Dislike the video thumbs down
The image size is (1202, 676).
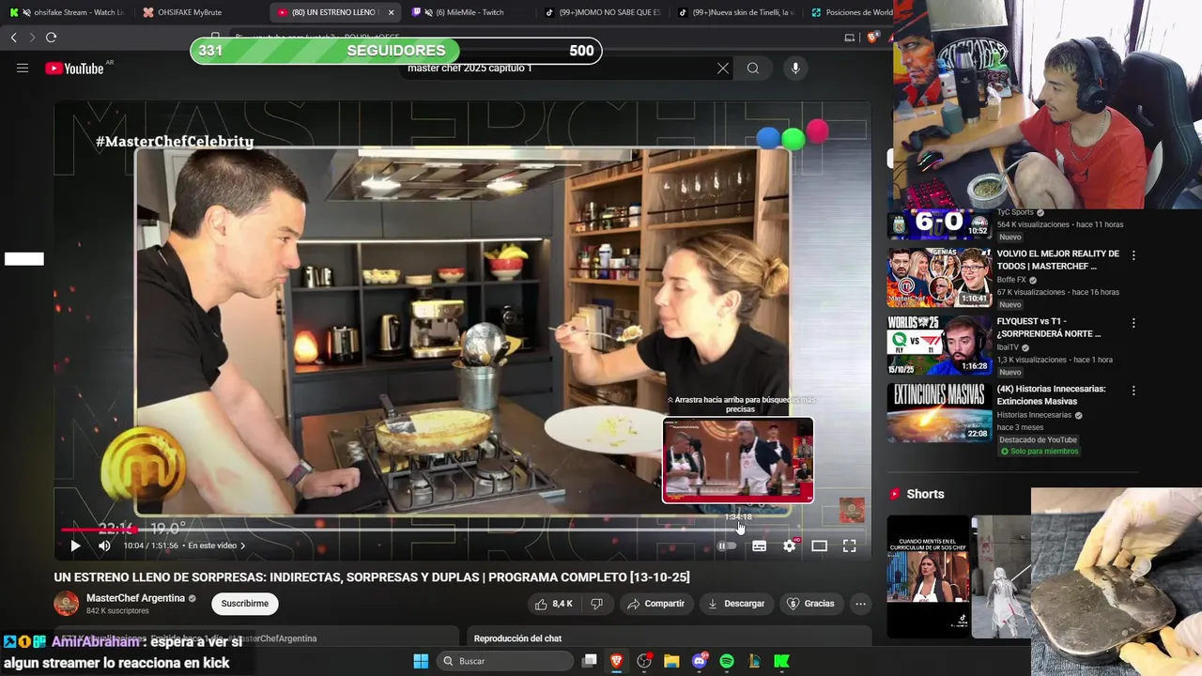pyautogui.click(x=596, y=604)
